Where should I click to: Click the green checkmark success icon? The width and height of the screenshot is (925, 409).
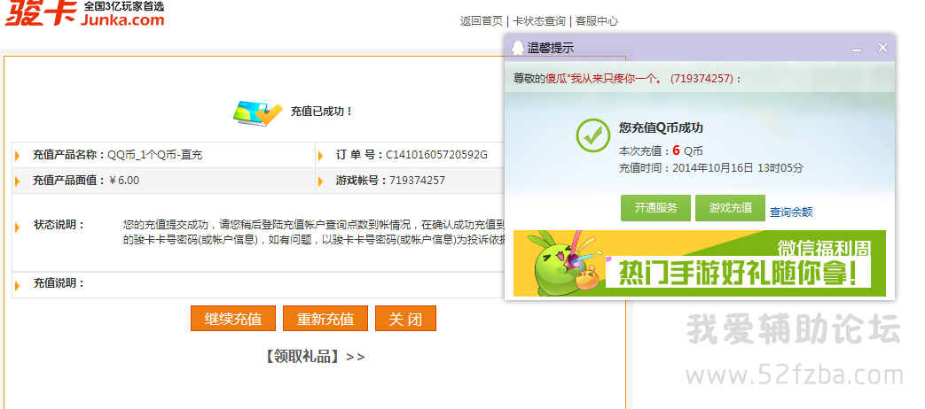pyautogui.click(x=592, y=135)
